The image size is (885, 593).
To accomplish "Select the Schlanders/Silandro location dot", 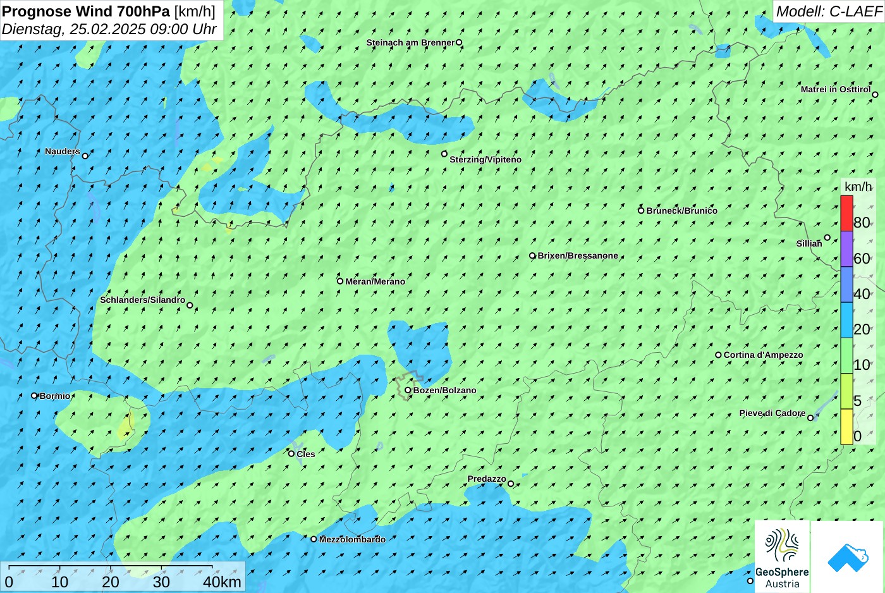I will click(x=190, y=305).
